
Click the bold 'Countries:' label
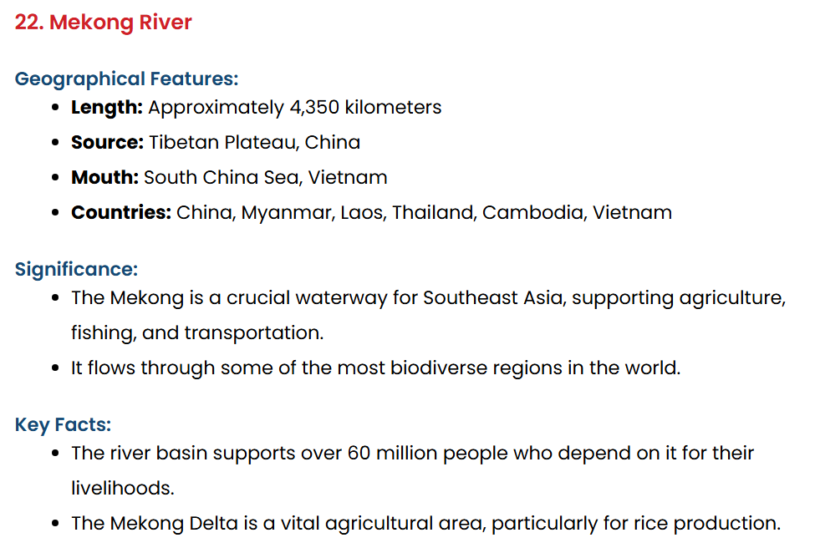click(121, 212)
